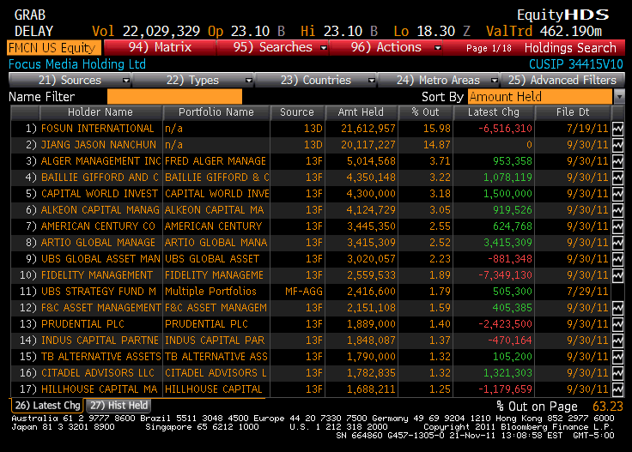Select file date 7/19/11 cell
632x452 pixels.
tap(586, 129)
